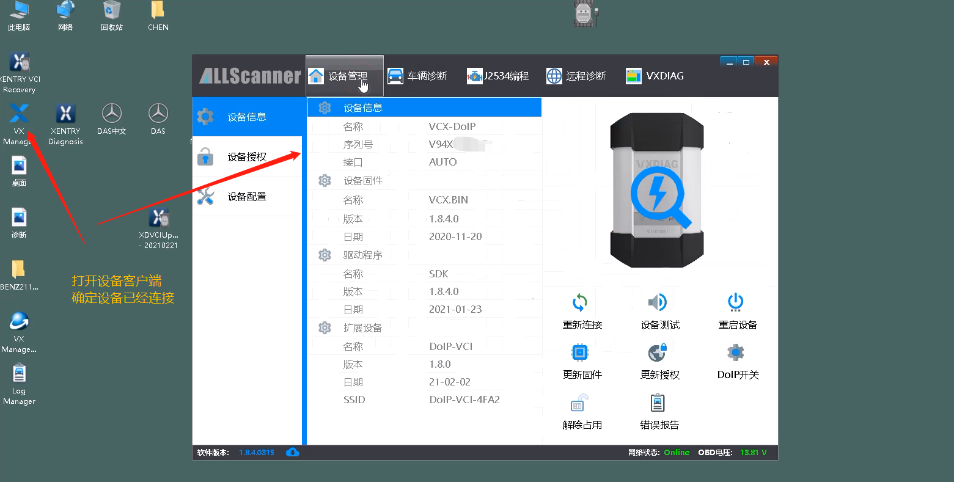Open 设备授权 in the left sidebar
This screenshot has height=482, width=954.
[x=248, y=157]
